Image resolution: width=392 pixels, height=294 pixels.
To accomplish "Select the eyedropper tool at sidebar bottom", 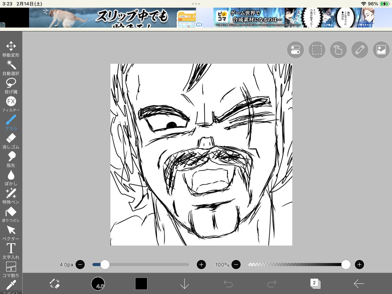I will tap(11, 286).
